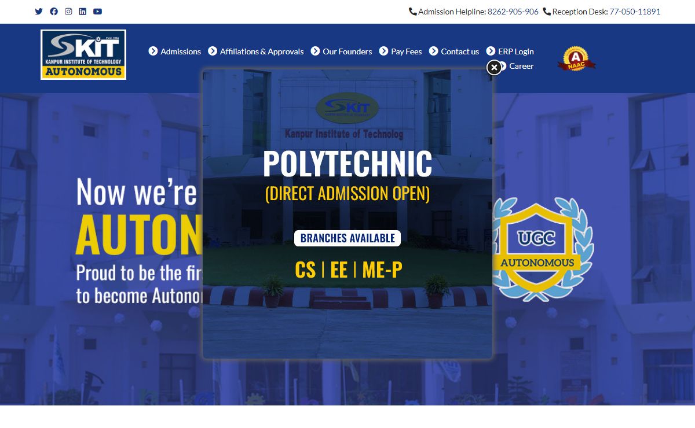
Task: Click the NAAC A badge
Action: pos(576,59)
